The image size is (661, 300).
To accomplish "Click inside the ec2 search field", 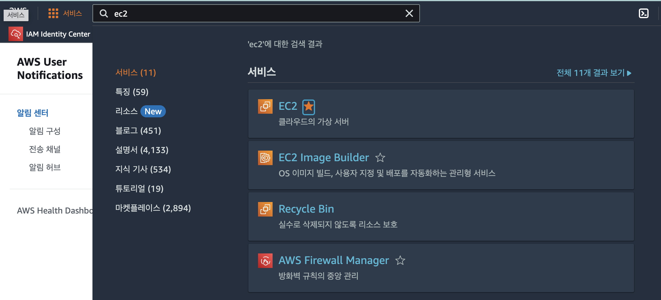I will 212,14.
